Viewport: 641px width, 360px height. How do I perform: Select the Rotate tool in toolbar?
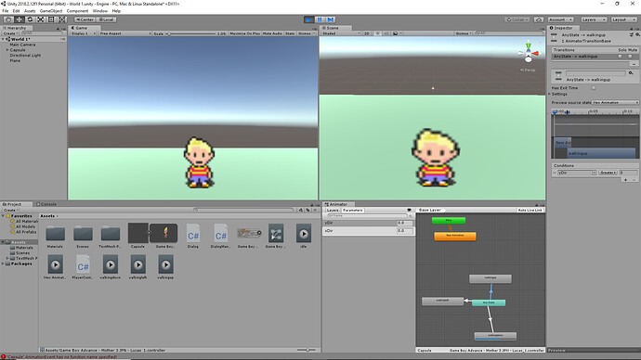[30, 19]
